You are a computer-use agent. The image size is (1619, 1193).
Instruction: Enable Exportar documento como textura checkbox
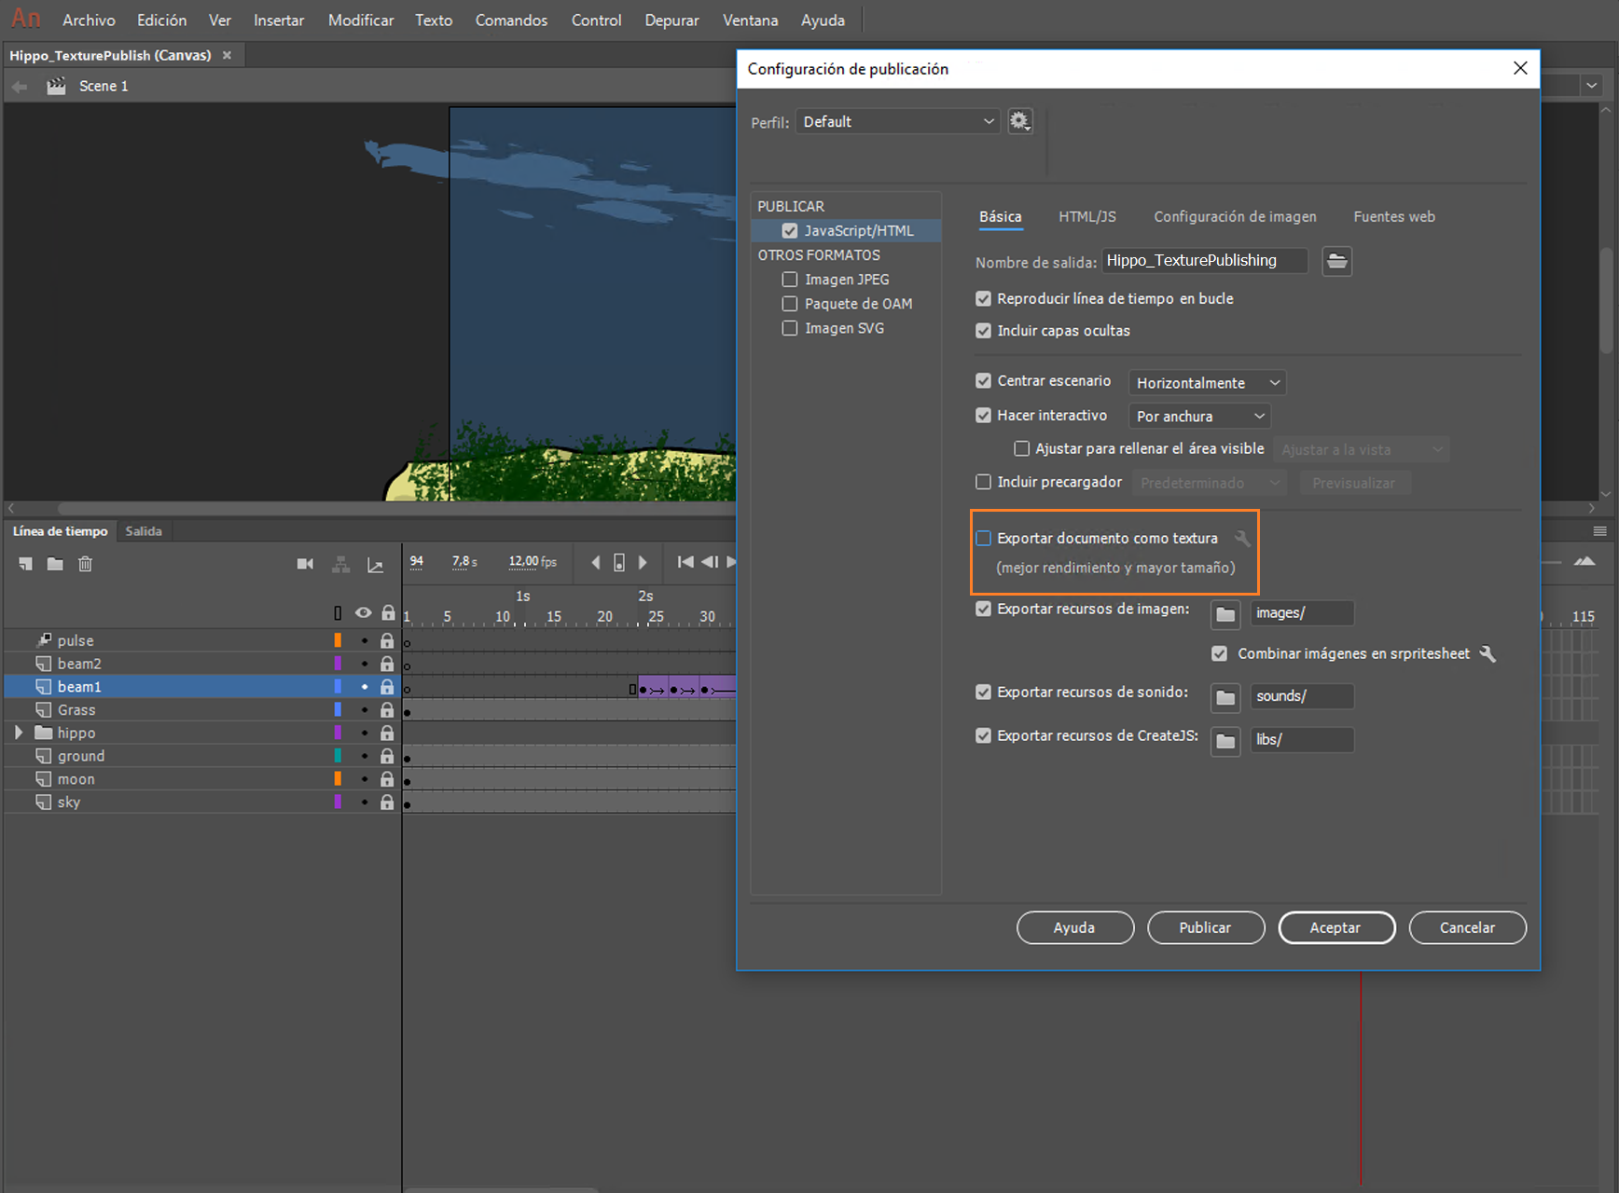tap(983, 539)
